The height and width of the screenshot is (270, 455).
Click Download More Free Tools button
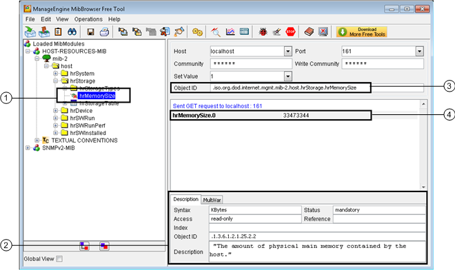(x=361, y=32)
